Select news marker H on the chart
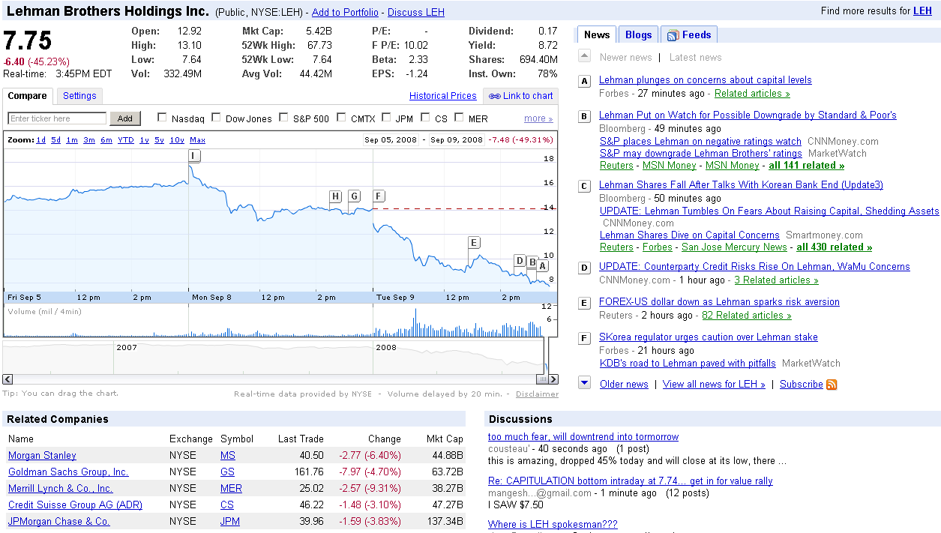Viewport: 941px width, 533px height. pyautogui.click(x=335, y=196)
